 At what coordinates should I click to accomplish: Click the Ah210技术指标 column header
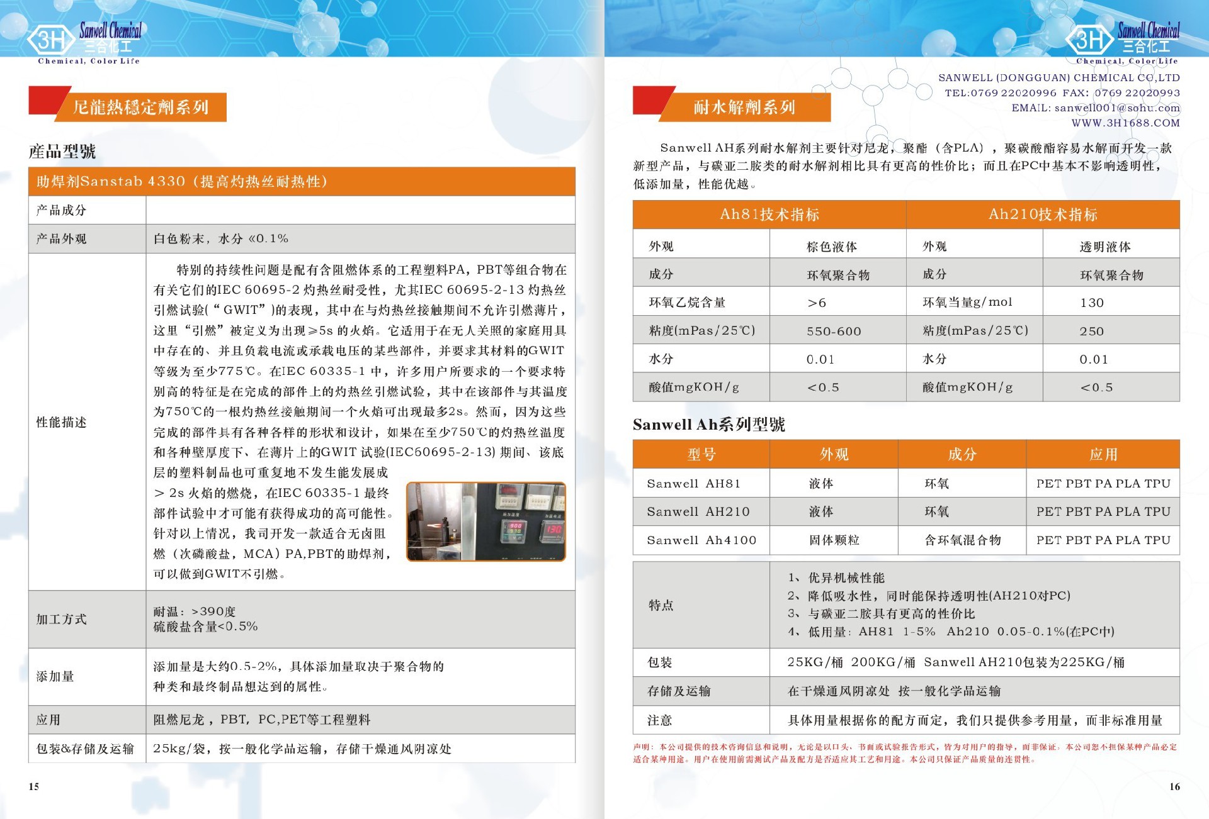coord(1042,214)
